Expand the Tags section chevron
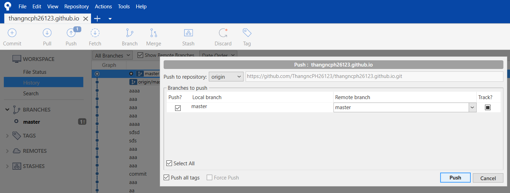Image resolution: width=510 pixels, height=193 pixels. coord(7,136)
